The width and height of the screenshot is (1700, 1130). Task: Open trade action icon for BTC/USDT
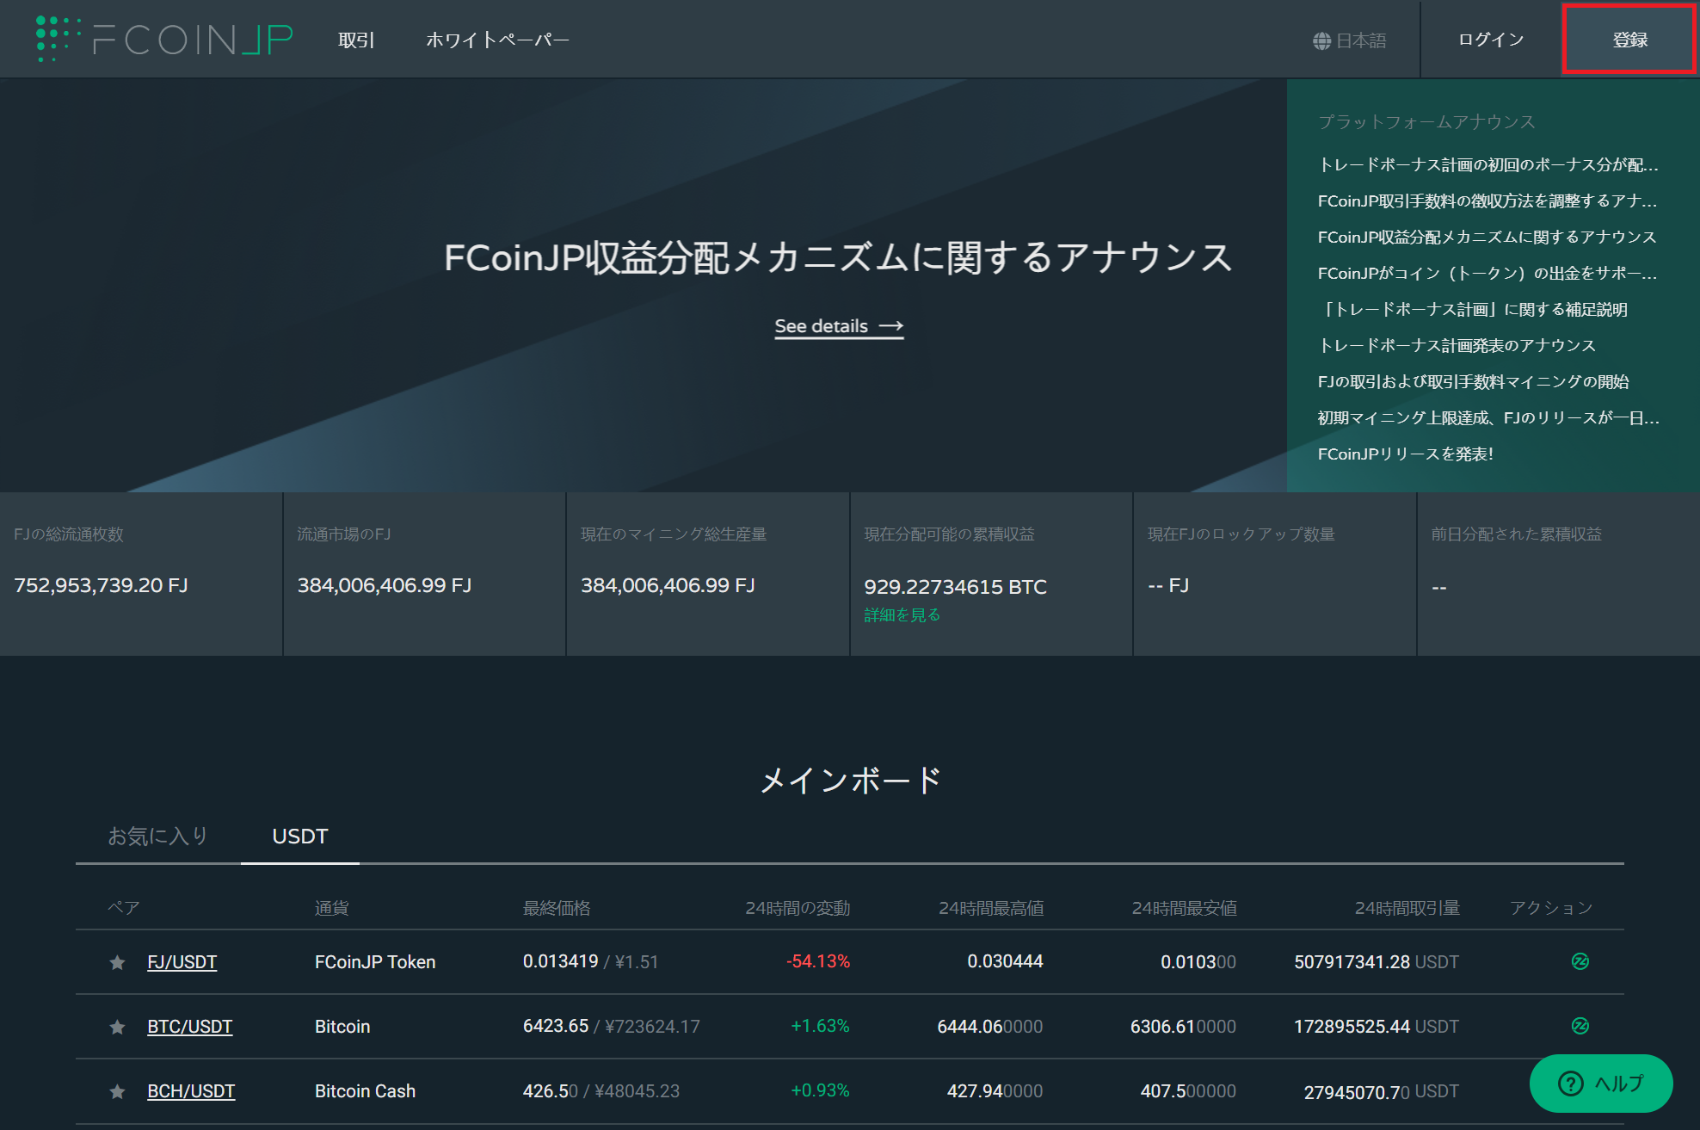point(1580,1026)
